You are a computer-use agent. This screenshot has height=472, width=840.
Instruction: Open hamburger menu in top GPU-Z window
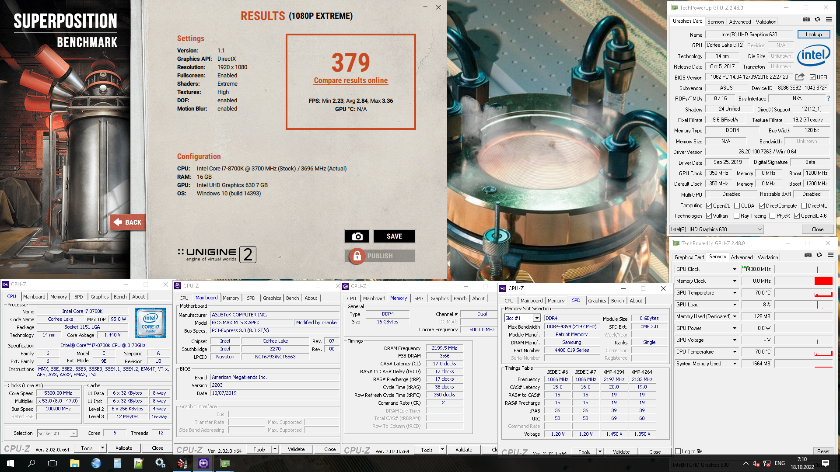click(x=829, y=20)
